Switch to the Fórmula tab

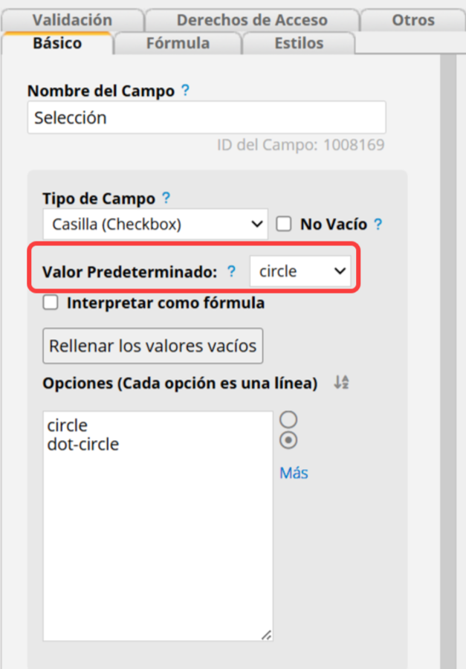178,43
